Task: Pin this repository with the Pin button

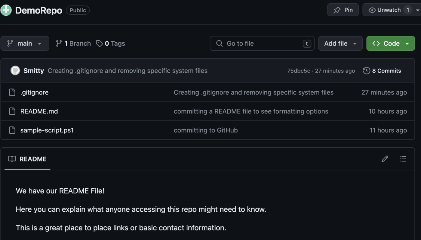Action: pyautogui.click(x=343, y=10)
